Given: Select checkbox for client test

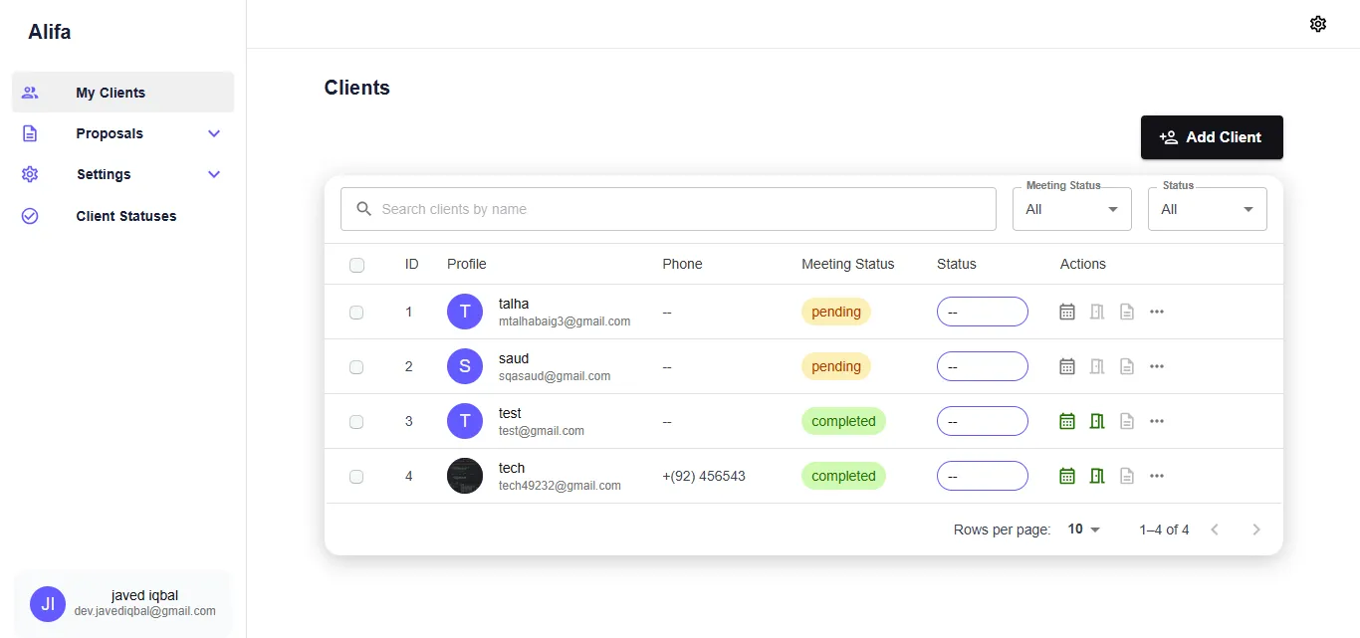Looking at the screenshot, I should click(x=356, y=422).
